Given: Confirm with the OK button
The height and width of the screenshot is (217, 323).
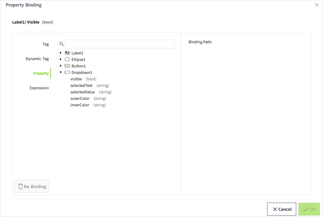Looking at the screenshot, I should (x=309, y=209).
